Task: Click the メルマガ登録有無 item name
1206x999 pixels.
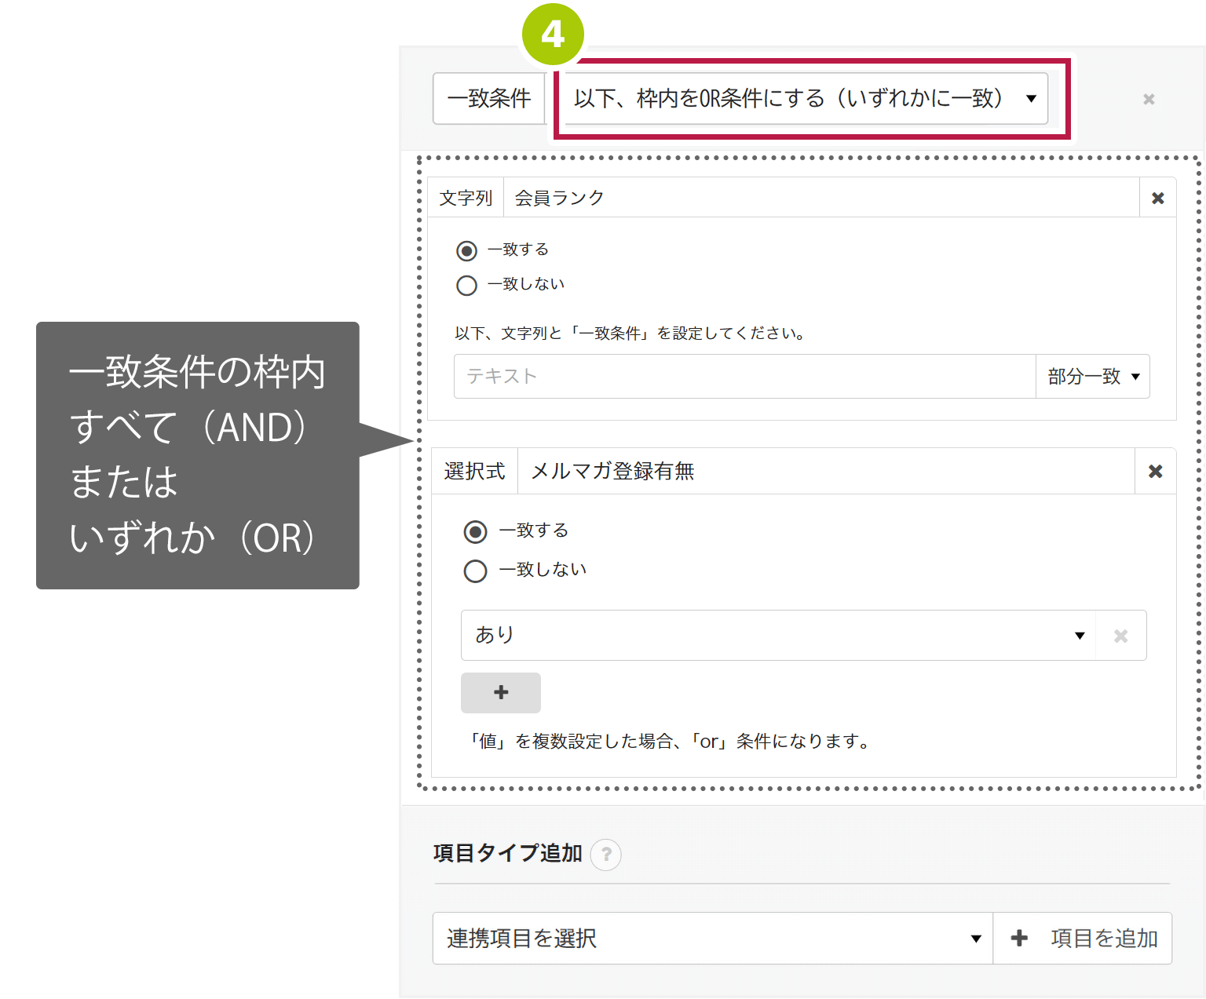Action: tap(612, 471)
